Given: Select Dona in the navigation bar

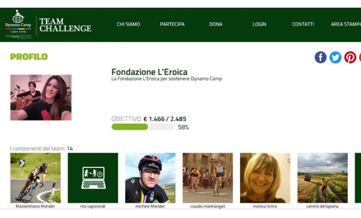Looking at the screenshot, I should click(216, 24).
